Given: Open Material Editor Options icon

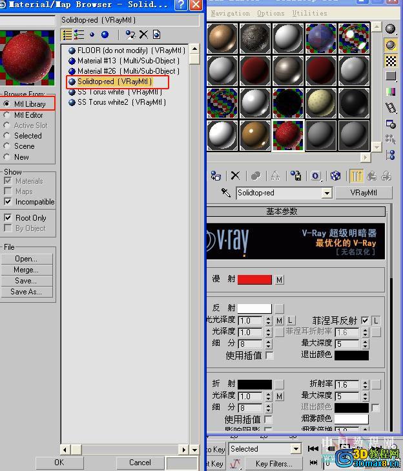Looking at the screenshot, I should coord(391,124).
